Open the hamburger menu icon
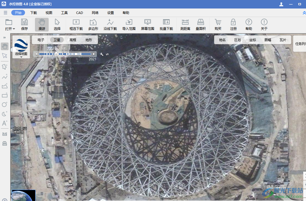 pos(5,13)
